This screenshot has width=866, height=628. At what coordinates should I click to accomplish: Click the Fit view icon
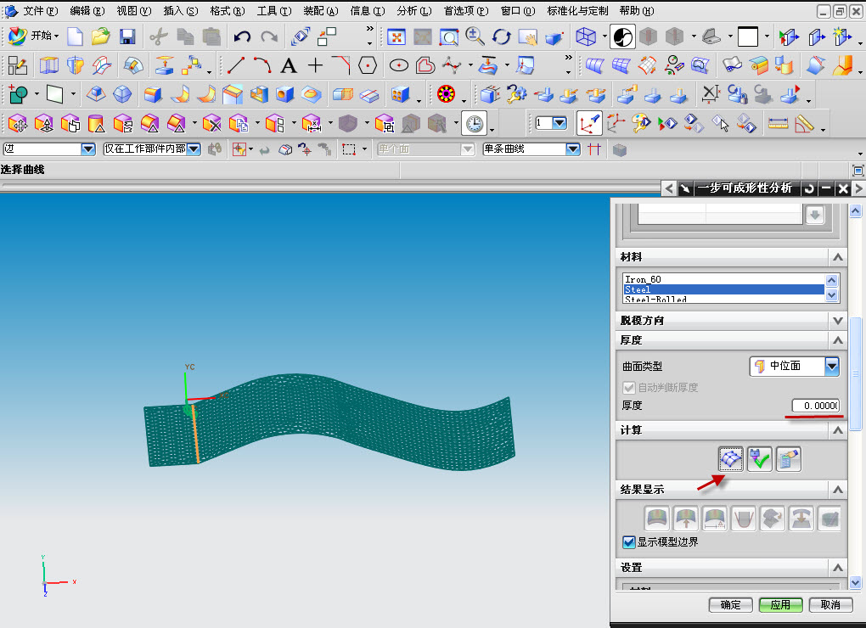[396, 37]
